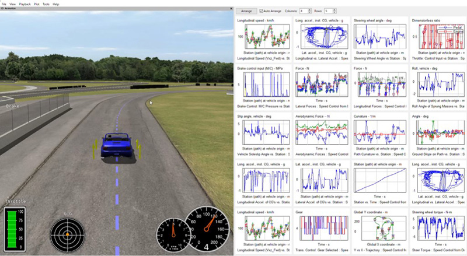This screenshot has width=467, height=256.
Task: Select the Global Y coordinate trajectory plot
Action: point(379,229)
